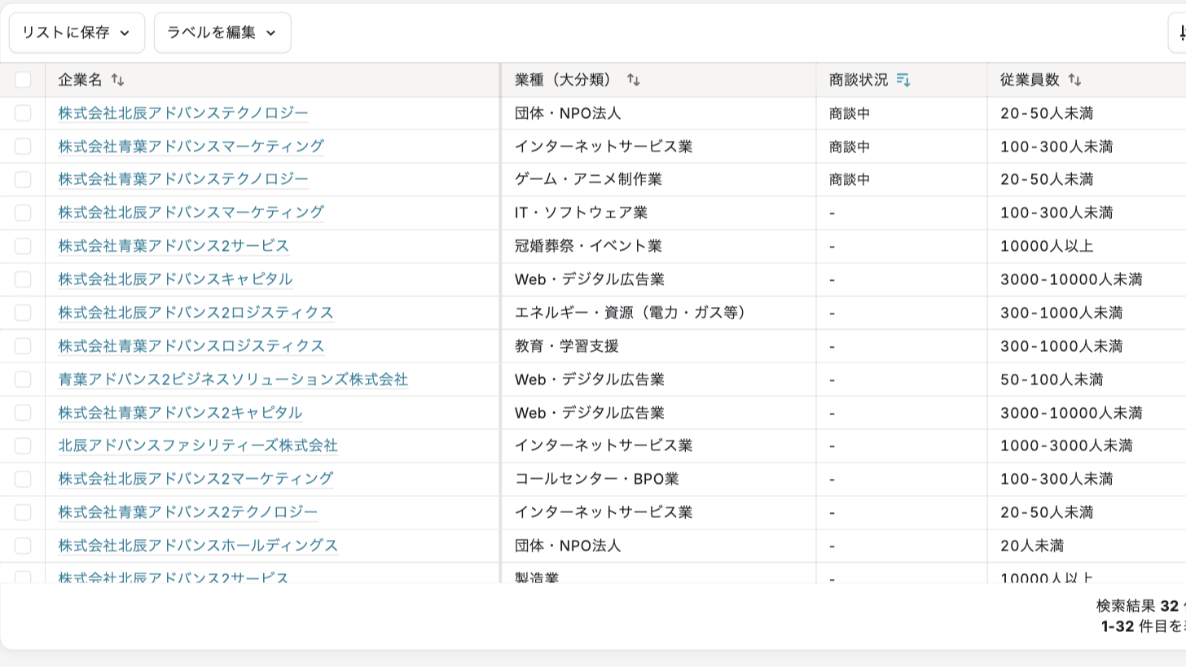The width and height of the screenshot is (1186, 667).
Task: Check the row for 株式会社北辰アドバンステクノロジー
Action: coord(23,113)
